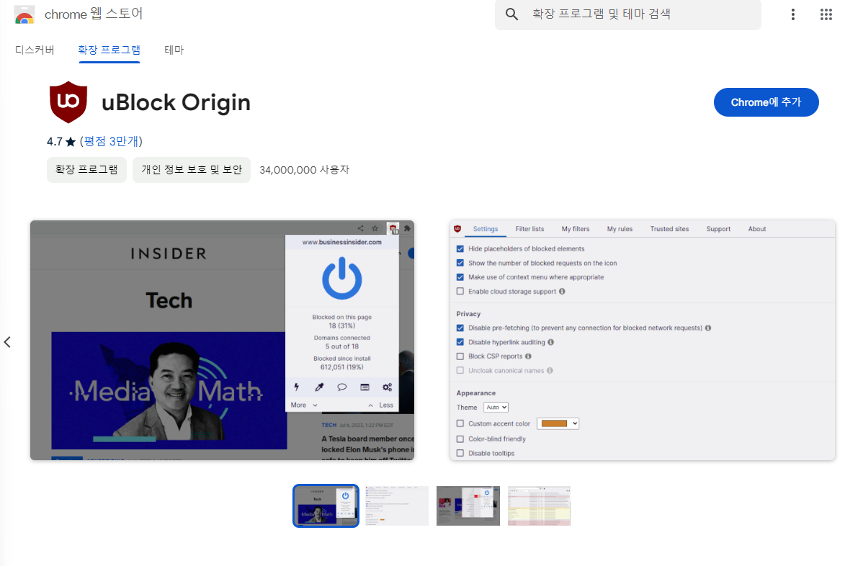Image resolution: width=845 pixels, height=566 pixels.
Task: Open My rules tab in screenshot
Action: [x=620, y=229]
